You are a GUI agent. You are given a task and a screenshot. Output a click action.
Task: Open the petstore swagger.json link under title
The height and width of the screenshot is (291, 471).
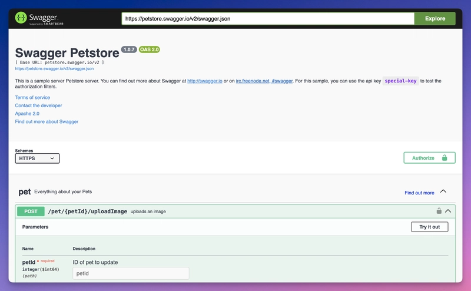pyautogui.click(x=54, y=68)
